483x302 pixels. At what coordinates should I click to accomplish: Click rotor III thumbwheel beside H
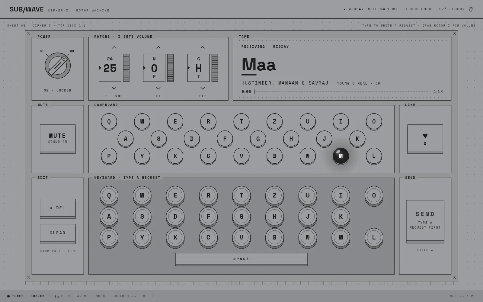[215, 68]
